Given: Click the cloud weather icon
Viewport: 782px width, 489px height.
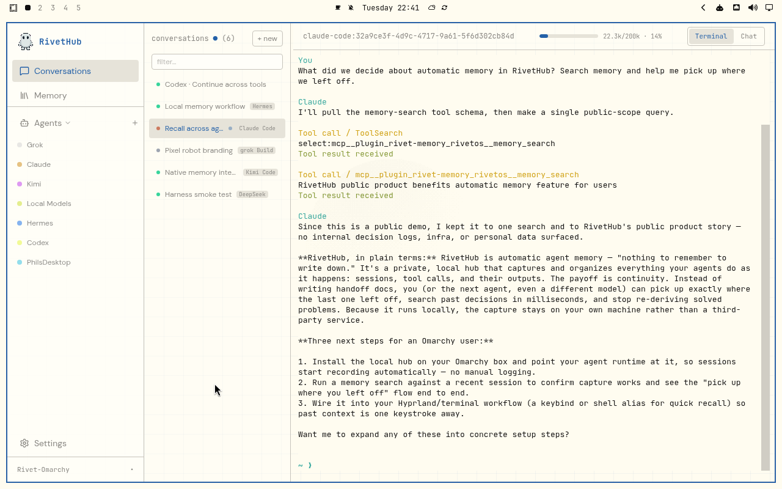Looking at the screenshot, I should 431,8.
